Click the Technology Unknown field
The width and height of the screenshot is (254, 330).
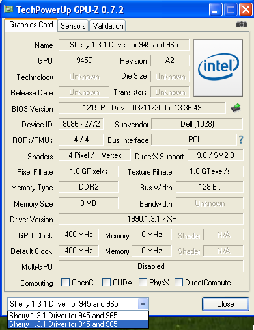pyautogui.click(x=84, y=77)
